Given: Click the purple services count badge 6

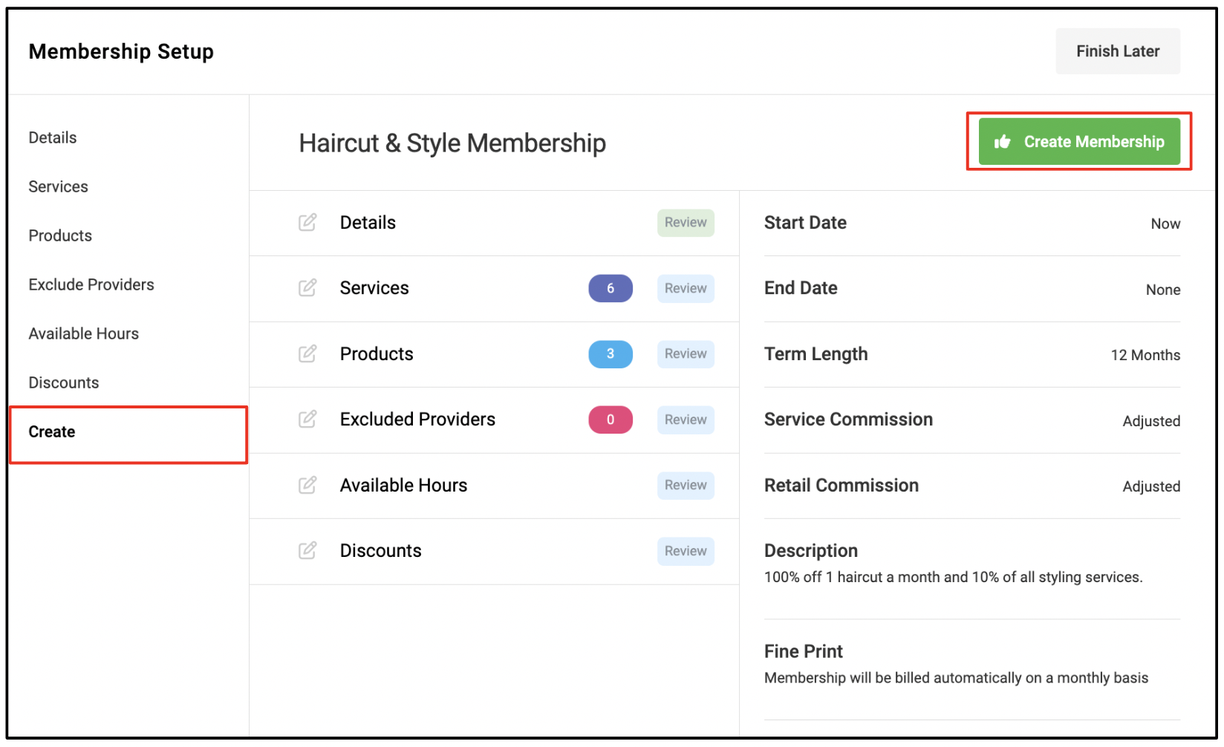Looking at the screenshot, I should [x=611, y=288].
